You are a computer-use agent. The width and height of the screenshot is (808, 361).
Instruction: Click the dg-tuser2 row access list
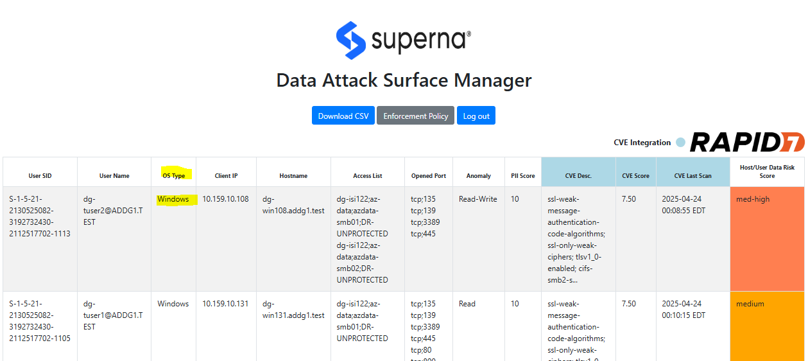click(x=363, y=240)
